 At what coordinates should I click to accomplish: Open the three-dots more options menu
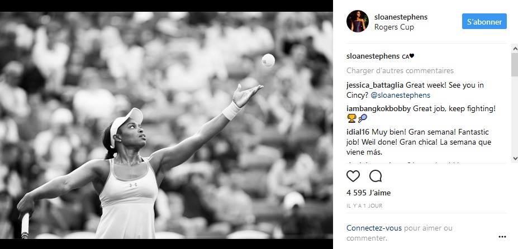pyautogui.click(x=502, y=237)
